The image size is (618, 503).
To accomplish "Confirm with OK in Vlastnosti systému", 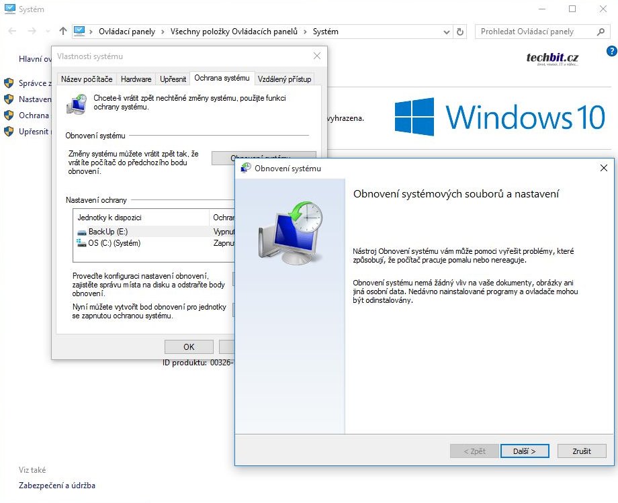I will pos(189,347).
